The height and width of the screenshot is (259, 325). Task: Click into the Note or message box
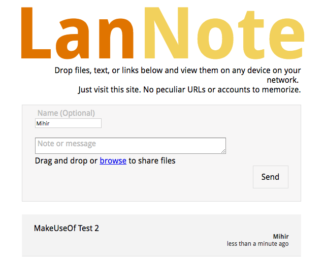coord(131,146)
